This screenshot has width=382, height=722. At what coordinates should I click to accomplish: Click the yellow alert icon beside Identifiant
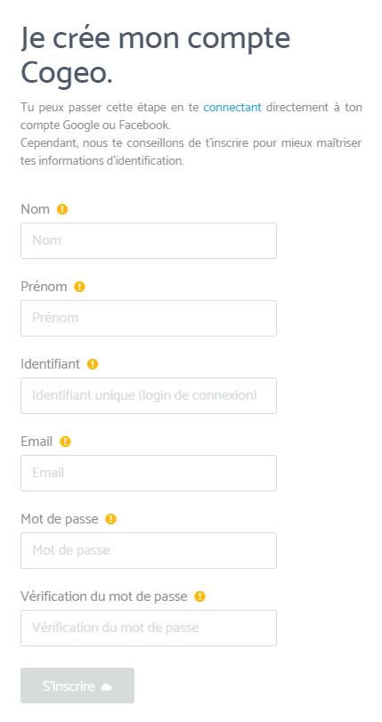coord(93,364)
